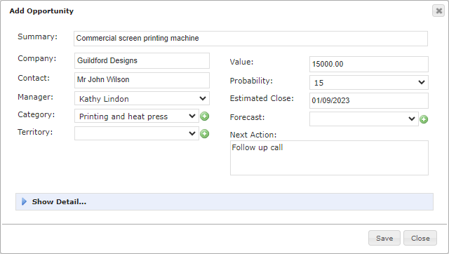The image size is (449, 254).
Task: Add a new Category with green plus icon
Action: 204,116
